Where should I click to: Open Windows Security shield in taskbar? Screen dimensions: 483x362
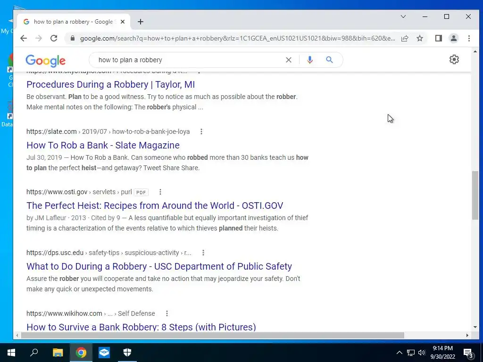click(x=127, y=353)
